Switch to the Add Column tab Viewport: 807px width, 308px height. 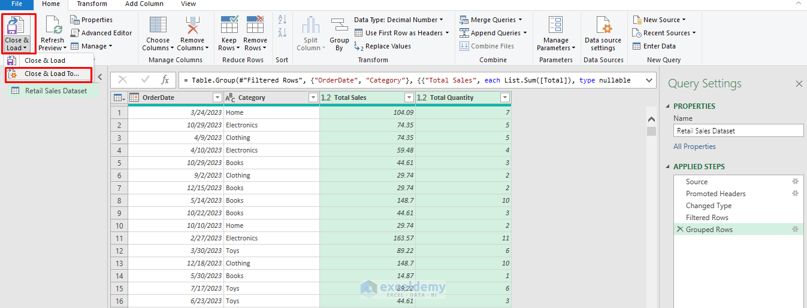pos(144,4)
